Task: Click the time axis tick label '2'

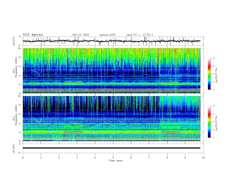Action: (x=59, y=158)
